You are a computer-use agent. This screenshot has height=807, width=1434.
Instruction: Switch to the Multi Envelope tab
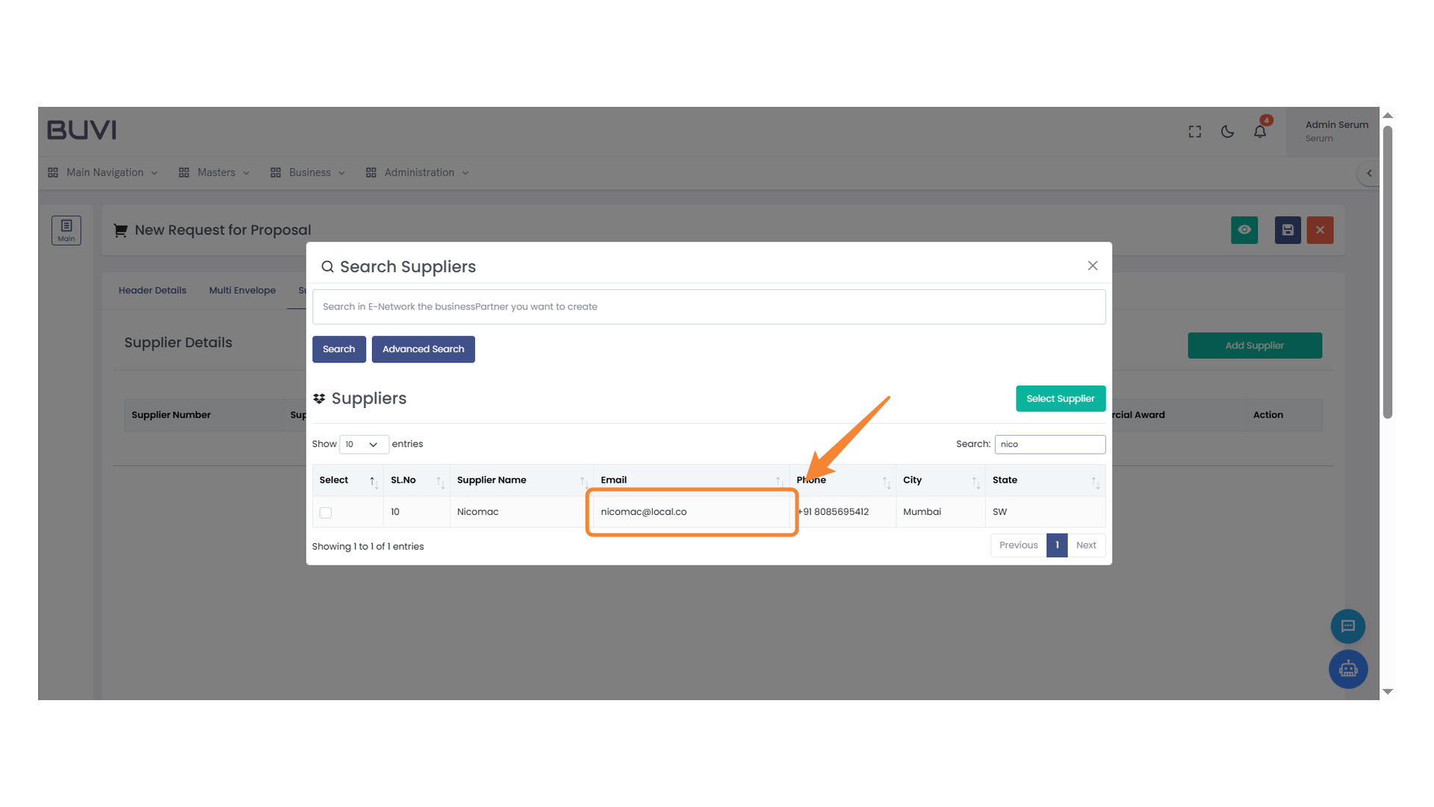click(x=242, y=291)
